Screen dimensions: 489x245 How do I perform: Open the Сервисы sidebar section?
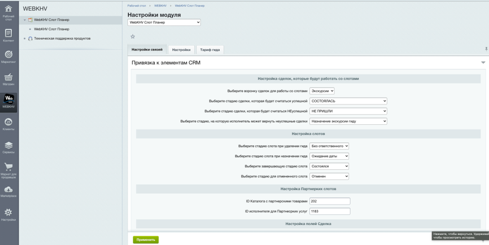coord(8,147)
